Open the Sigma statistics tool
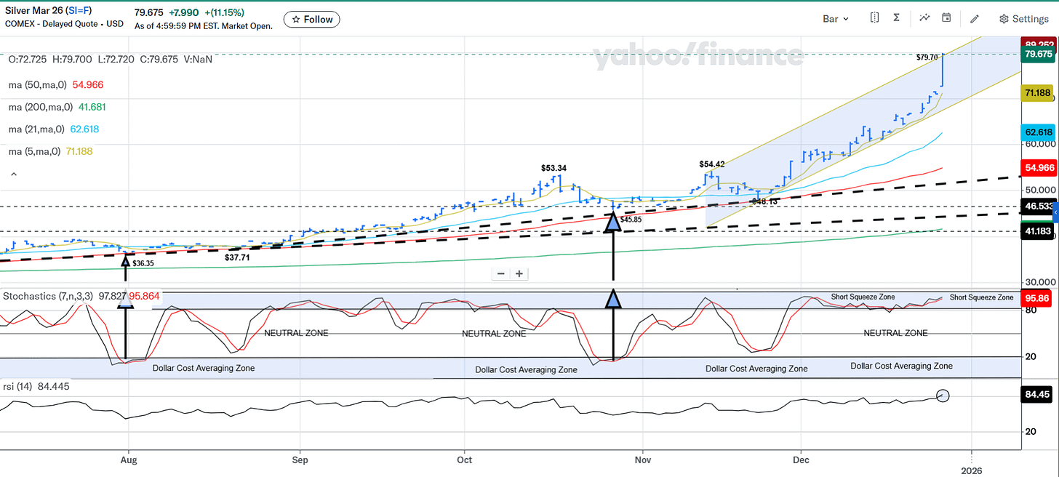The height and width of the screenshot is (477, 1059). click(x=896, y=18)
